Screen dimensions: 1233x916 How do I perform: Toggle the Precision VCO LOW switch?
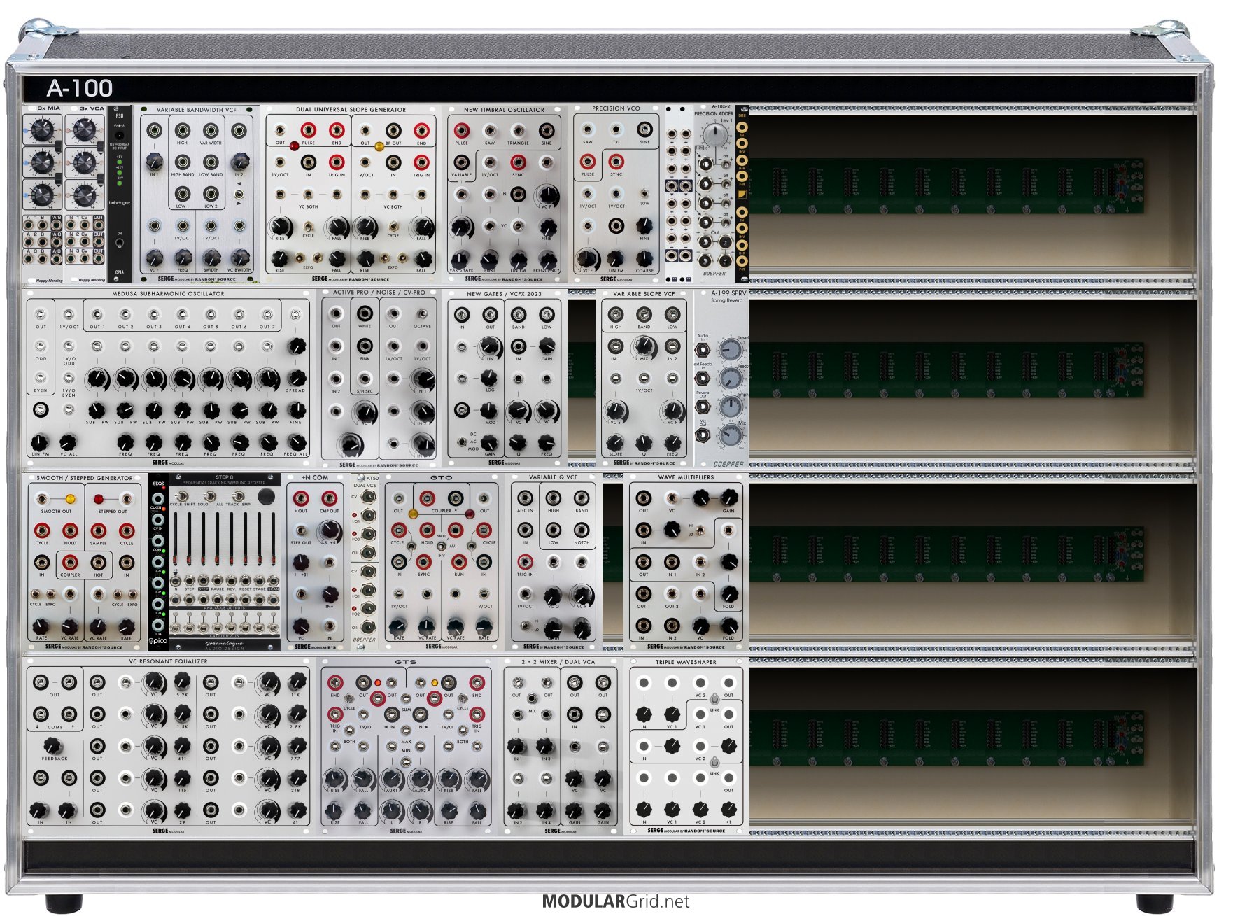(644, 194)
